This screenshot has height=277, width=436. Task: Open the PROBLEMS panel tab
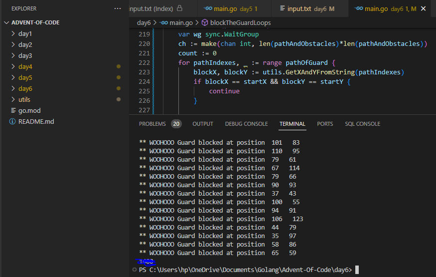[x=152, y=124]
